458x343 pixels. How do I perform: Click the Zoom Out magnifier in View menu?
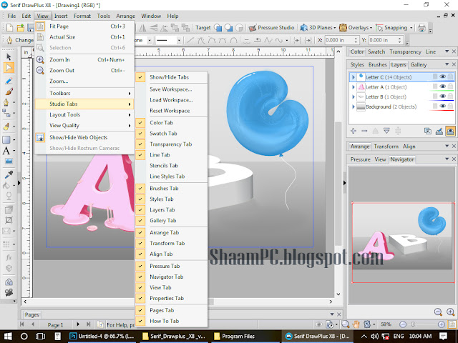click(x=40, y=70)
